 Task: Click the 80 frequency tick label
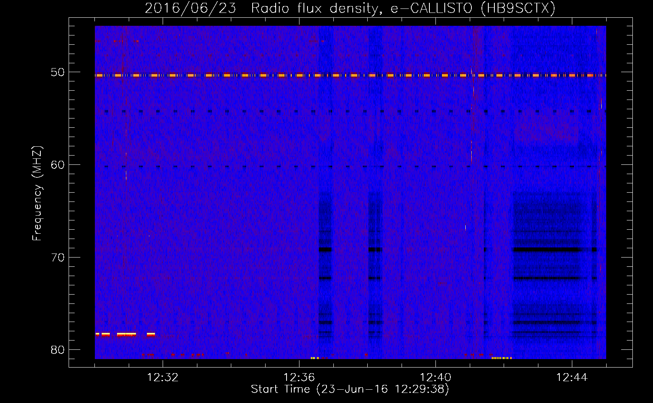[58, 350]
